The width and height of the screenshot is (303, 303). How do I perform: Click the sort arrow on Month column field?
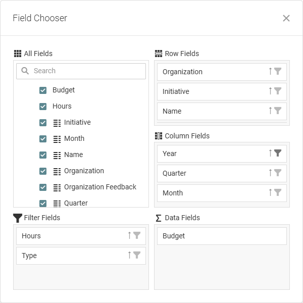tap(270, 193)
